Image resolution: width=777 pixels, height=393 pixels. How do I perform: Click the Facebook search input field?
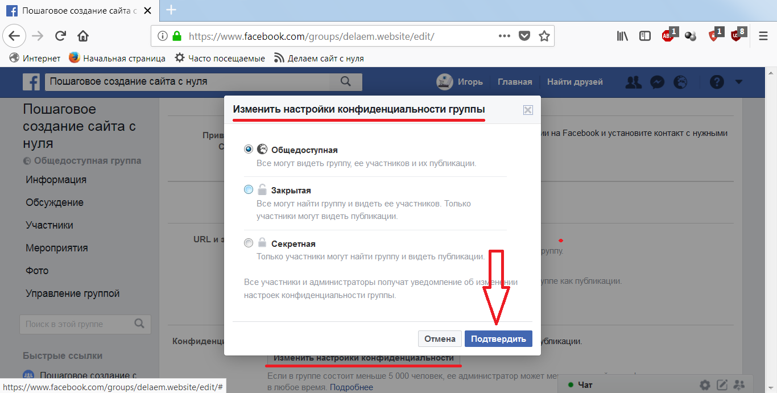pos(188,81)
